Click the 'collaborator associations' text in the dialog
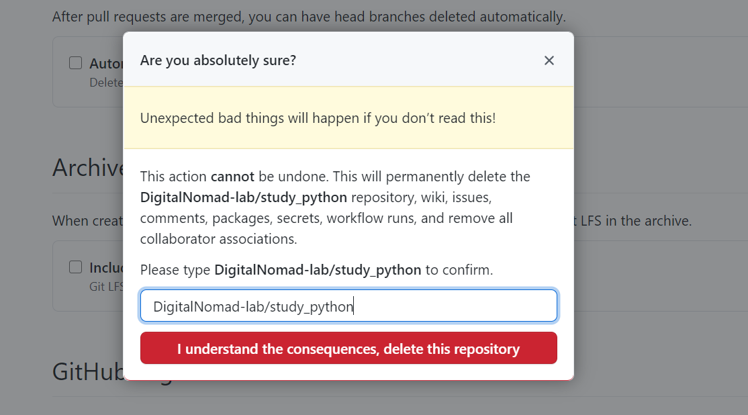The width and height of the screenshot is (748, 415). (218, 239)
